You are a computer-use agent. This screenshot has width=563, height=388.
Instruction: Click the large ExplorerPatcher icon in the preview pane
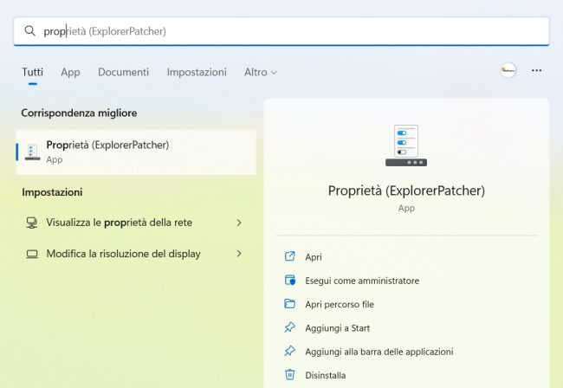(406, 145)
